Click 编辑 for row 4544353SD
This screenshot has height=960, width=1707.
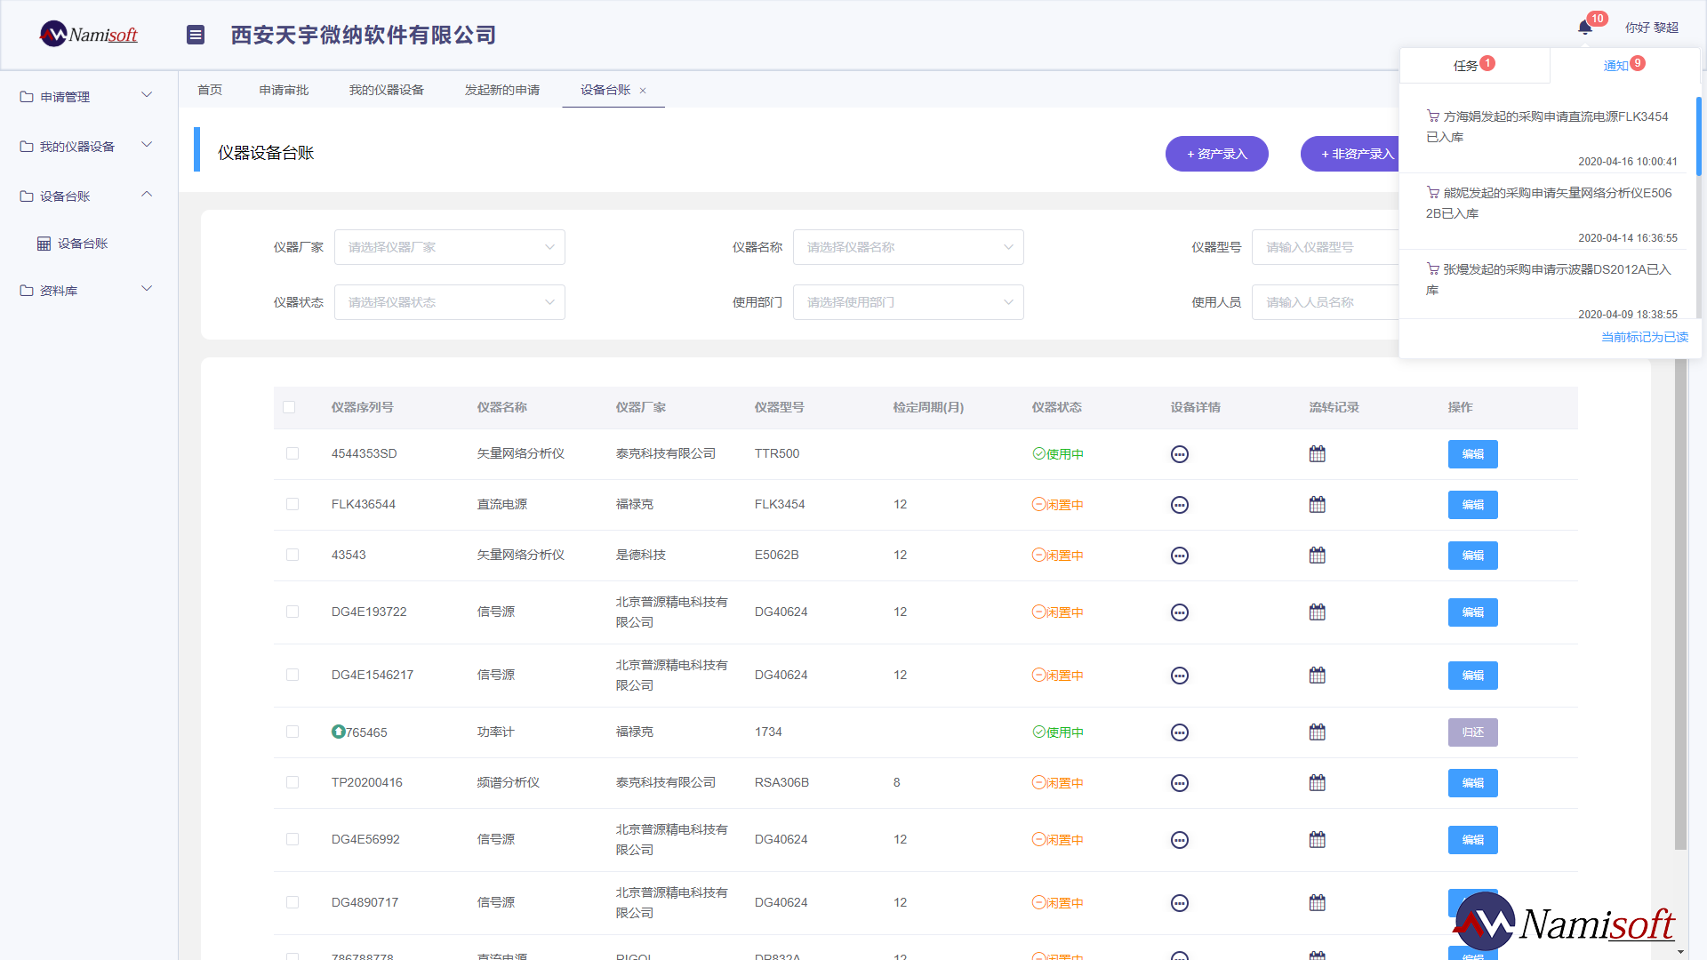click(x=1473, y=454)
